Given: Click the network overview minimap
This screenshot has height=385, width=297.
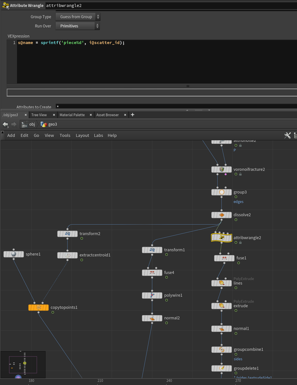Looking at the screenshot, I should click(x=23, y=364).
